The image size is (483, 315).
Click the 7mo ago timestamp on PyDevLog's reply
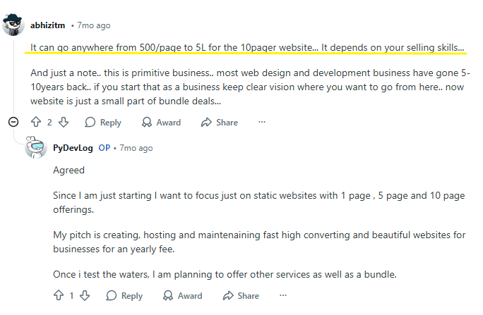136,148
